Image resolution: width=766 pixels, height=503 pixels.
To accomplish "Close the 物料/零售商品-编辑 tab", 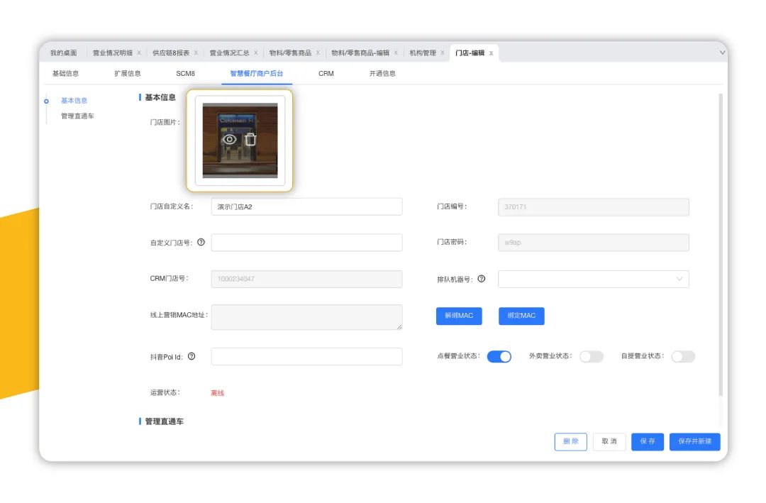I will (x=396, y=52).
